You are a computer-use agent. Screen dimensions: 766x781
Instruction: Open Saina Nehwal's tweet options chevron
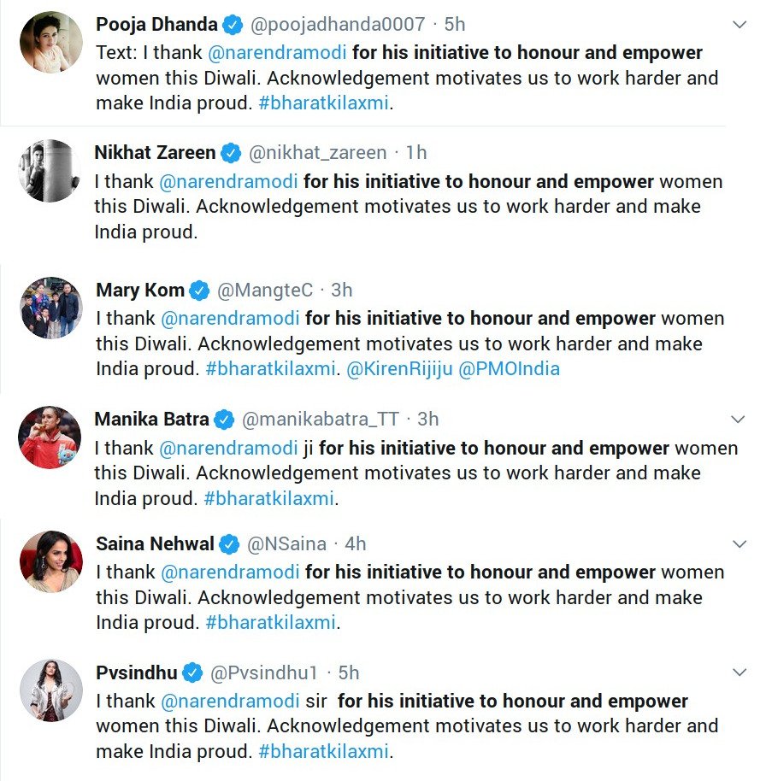(x=739, y=544)
